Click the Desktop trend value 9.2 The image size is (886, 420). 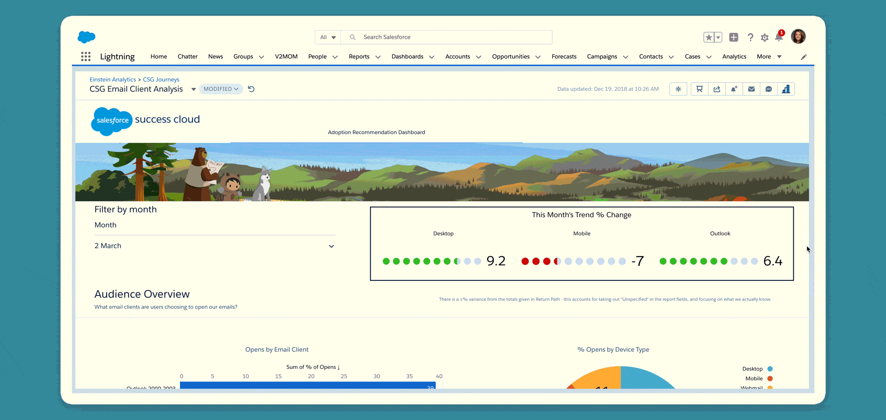click(496, 261)
